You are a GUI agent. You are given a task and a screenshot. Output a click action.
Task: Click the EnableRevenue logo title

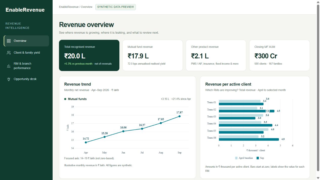25,10
